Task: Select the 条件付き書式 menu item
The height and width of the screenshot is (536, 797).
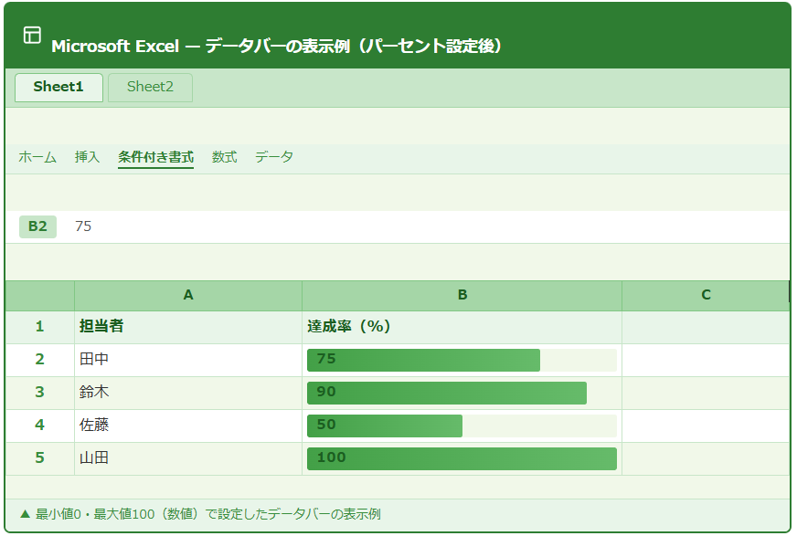Action: click(155, 157)
